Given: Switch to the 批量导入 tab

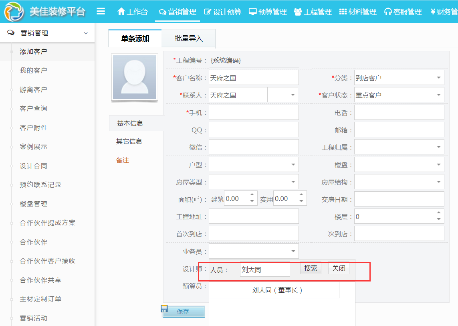Looking at the screenshot, I should [x=188, y=38].
